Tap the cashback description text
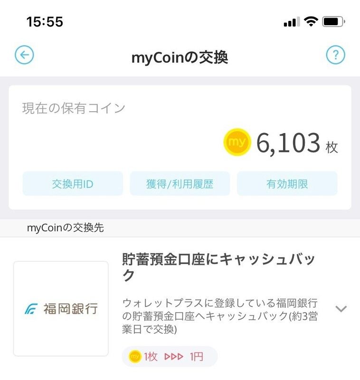 [220, 316]
